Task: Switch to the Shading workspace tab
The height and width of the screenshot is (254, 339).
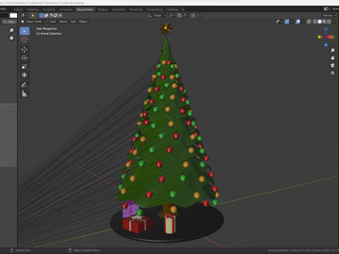Action: click(102, 9)
